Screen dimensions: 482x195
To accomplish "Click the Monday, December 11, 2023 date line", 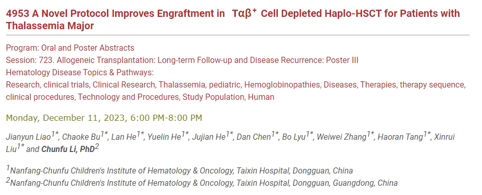I will [104, 118].
